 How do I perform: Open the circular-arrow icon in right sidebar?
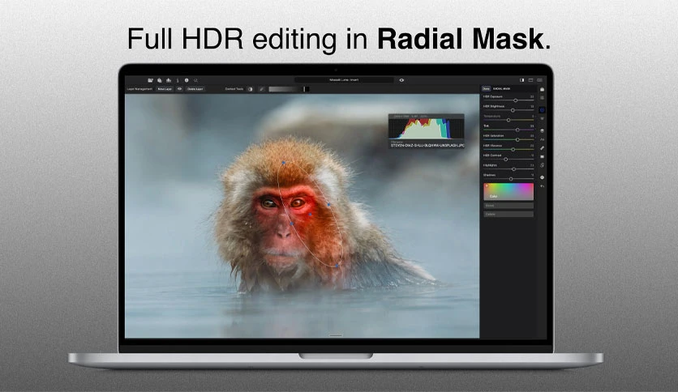543,165
